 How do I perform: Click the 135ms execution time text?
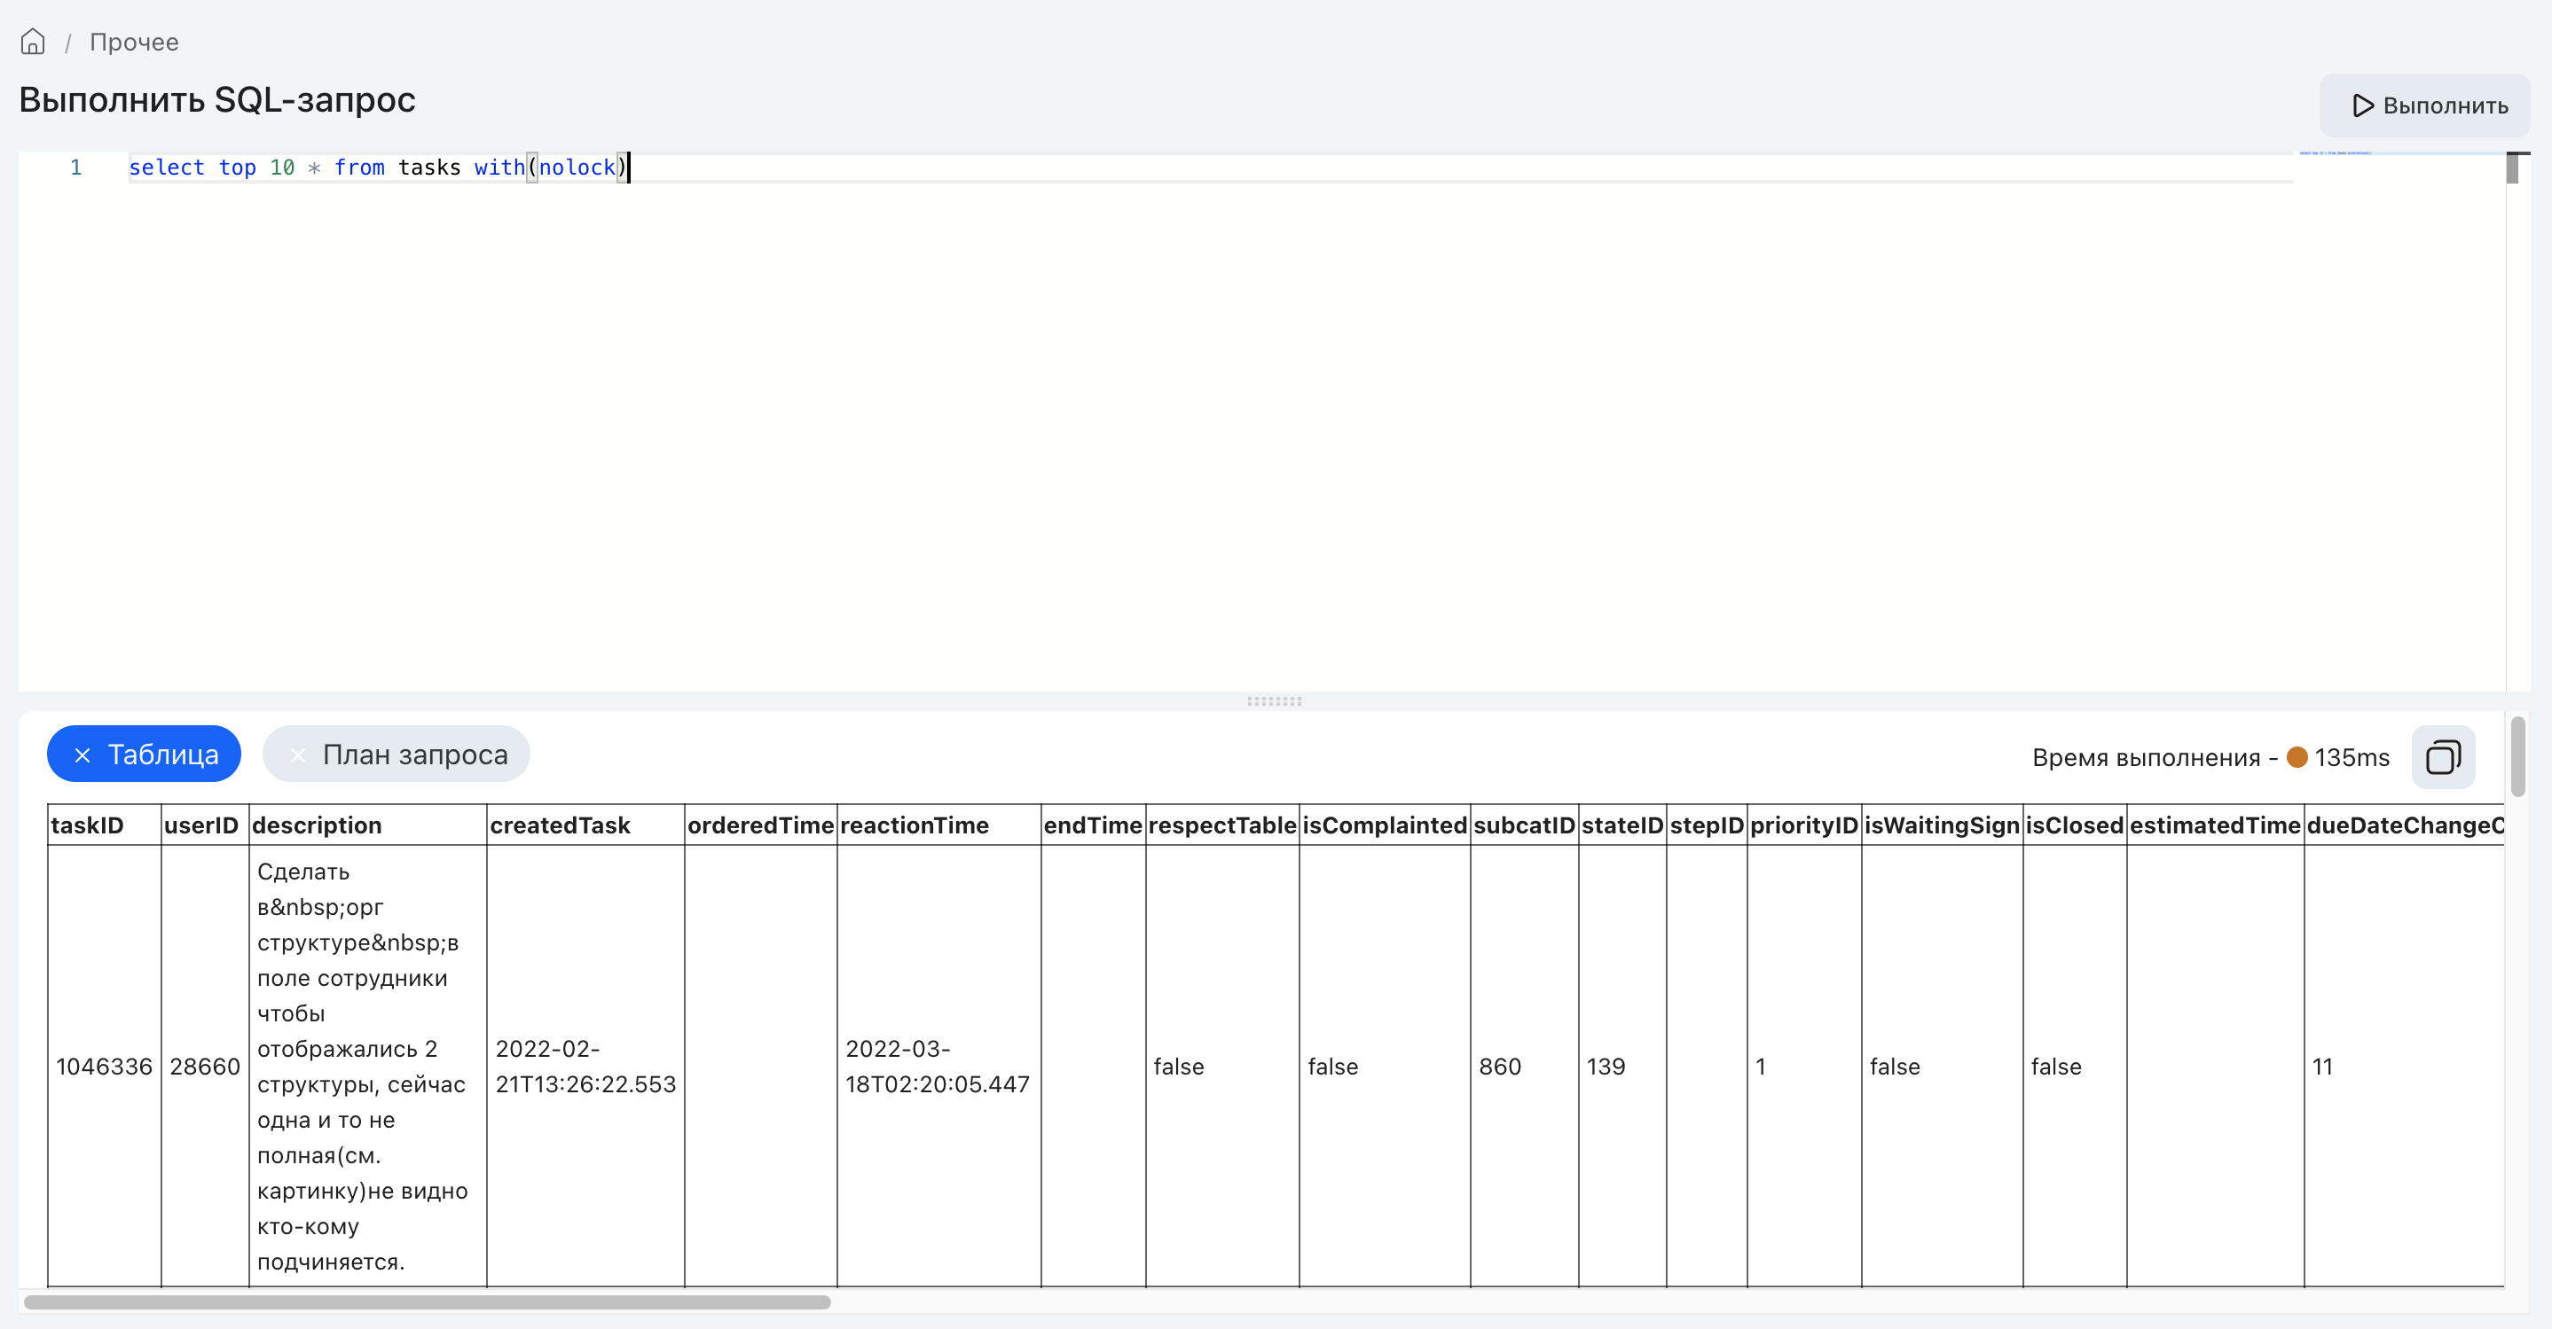tap(2352, 757)
